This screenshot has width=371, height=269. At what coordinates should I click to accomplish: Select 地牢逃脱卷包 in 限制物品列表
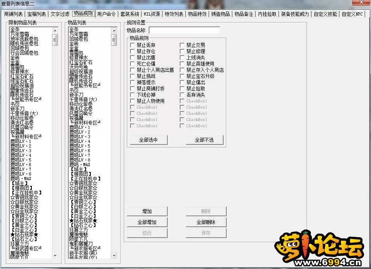point(24,39)
